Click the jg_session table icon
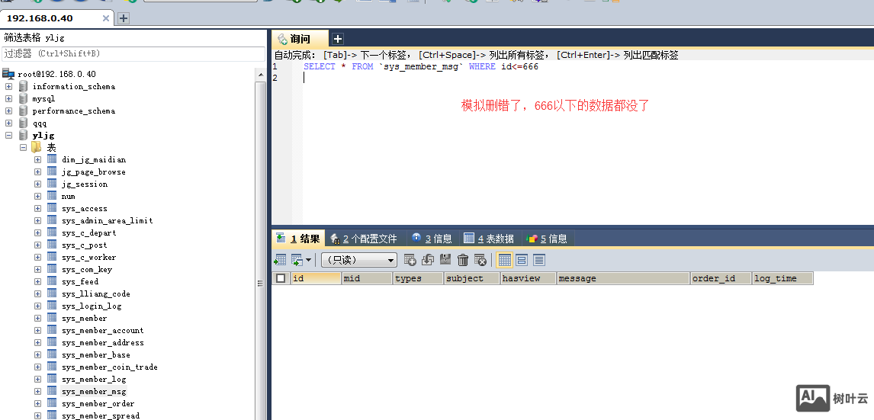 pos(52,184)
